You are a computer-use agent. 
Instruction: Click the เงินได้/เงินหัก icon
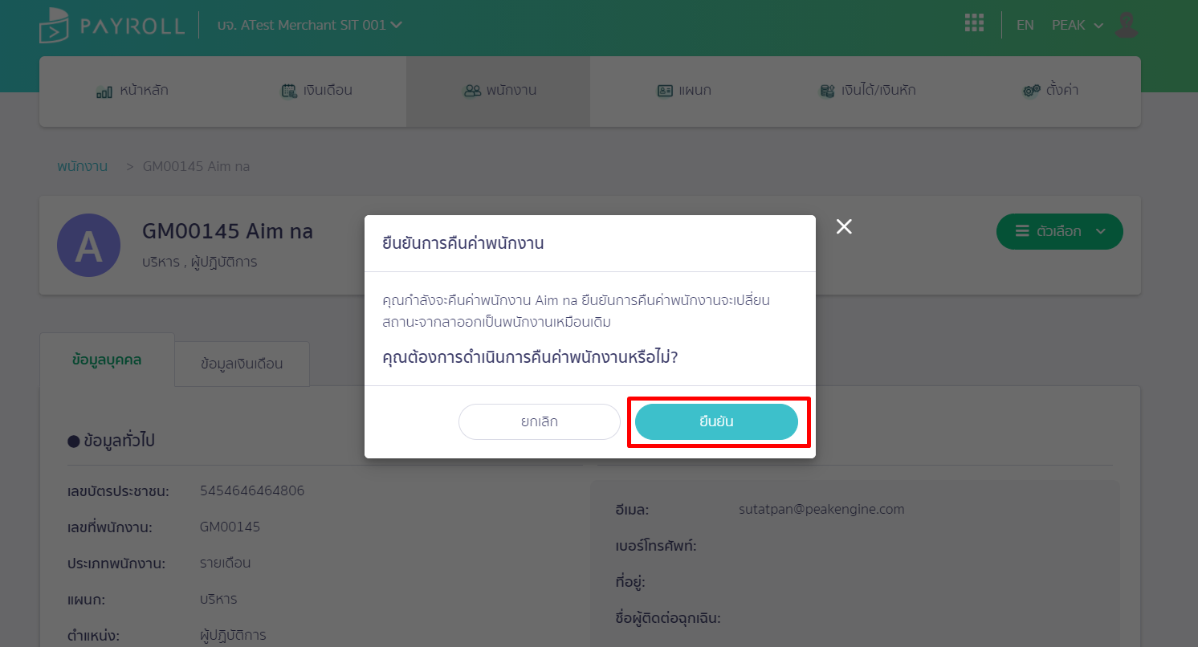pyautogui.click(x=826, y=91)
